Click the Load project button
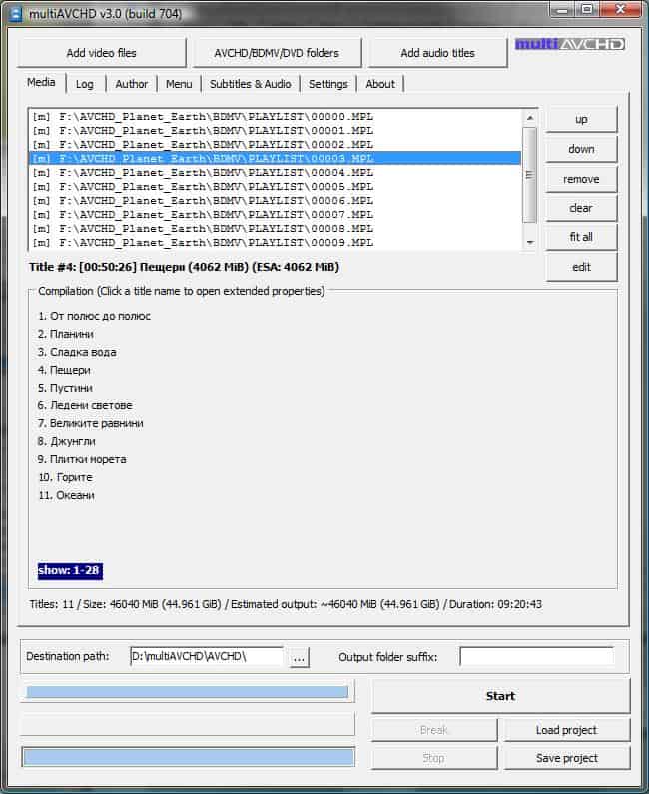 (x=566, y=730)
